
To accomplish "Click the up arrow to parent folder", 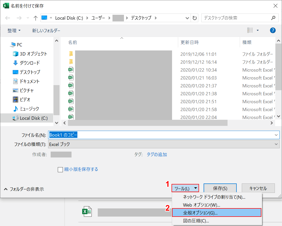I will tap(35, 18).
